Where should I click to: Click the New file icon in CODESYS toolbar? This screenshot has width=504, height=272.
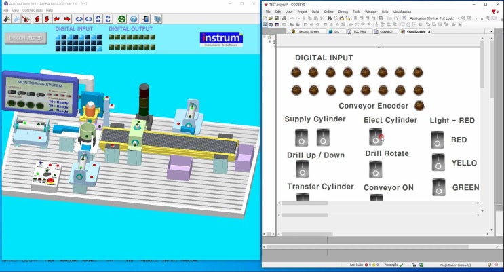coord(265,18)
